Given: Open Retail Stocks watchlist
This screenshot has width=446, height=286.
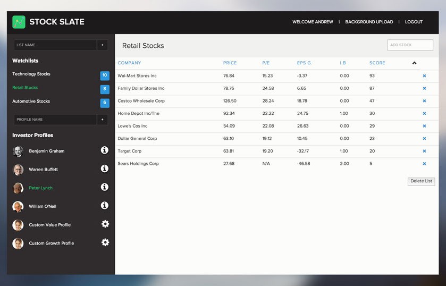Looking at the screenshot, I should (x=25, y=88).
